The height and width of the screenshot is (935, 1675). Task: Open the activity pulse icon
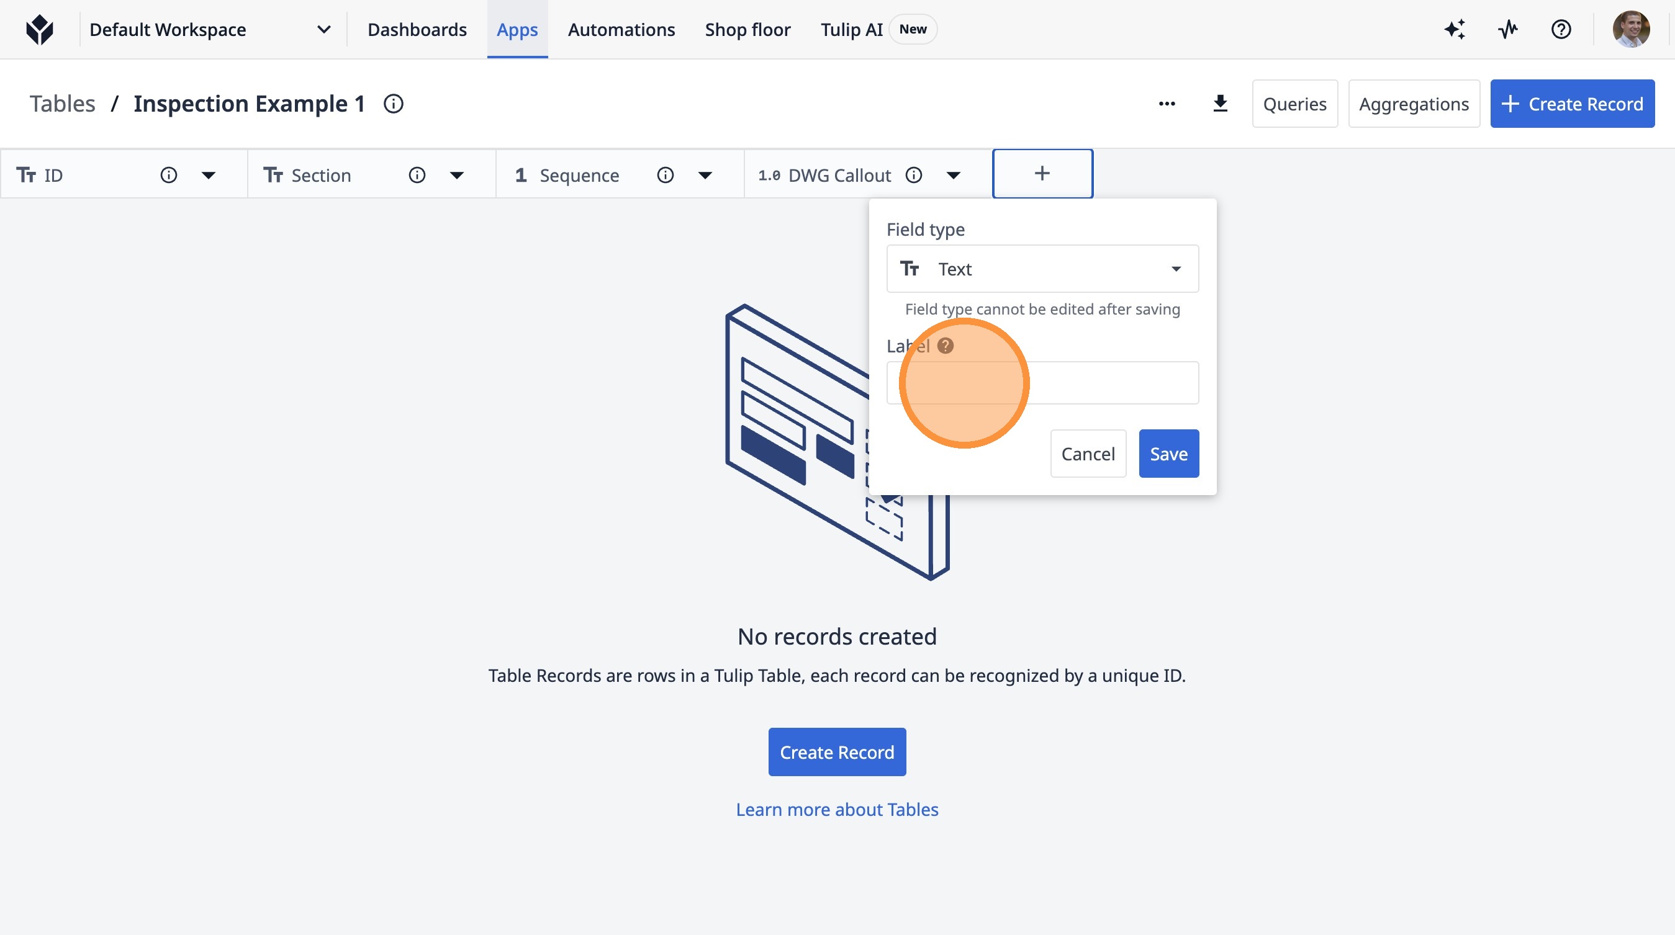tap(1508, 30)
